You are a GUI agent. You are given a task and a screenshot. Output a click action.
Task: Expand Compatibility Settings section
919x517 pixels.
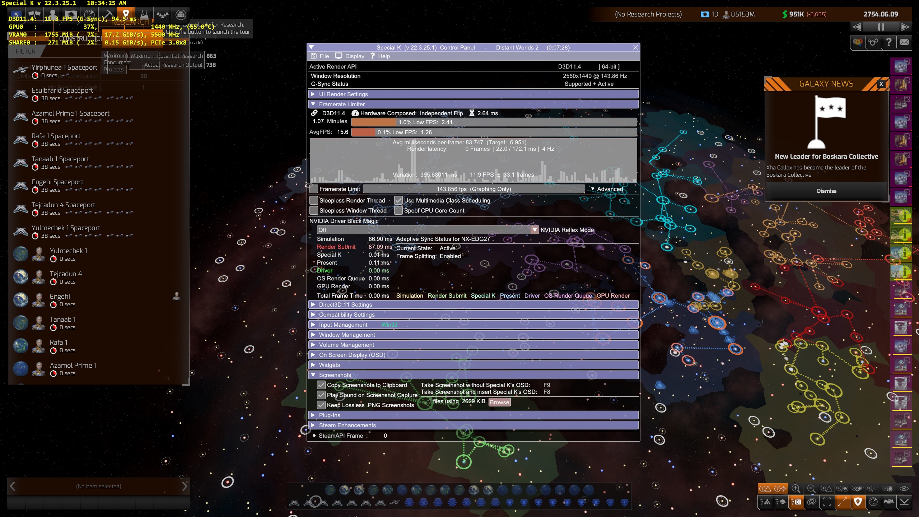click(x=473, y=315)
